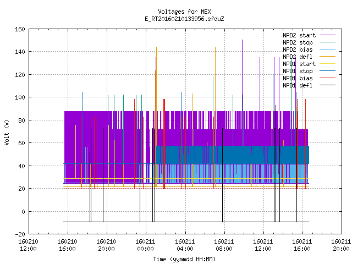Click the NPD1 defl legend label

point(298,86)
